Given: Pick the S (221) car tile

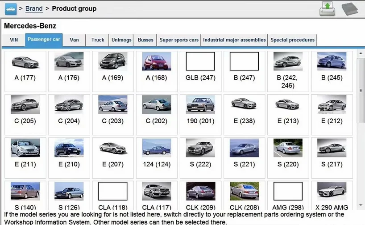Looking at the screenshot, I should (x=244, y=158).
